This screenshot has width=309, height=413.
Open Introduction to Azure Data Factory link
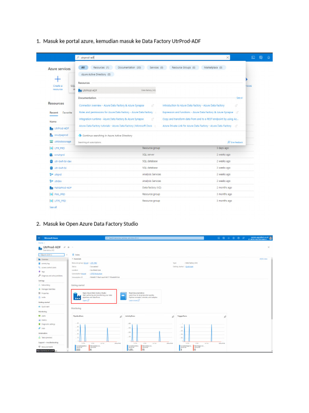tap(194, 105)
